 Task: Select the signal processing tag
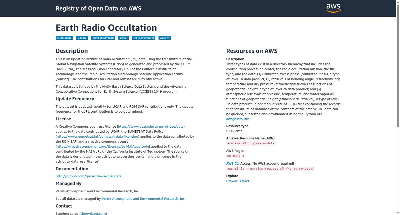tap(143, 38)
